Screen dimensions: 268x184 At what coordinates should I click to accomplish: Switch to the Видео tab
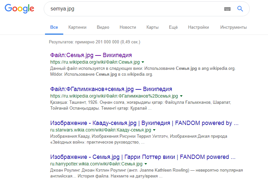[x=103, y=27]
